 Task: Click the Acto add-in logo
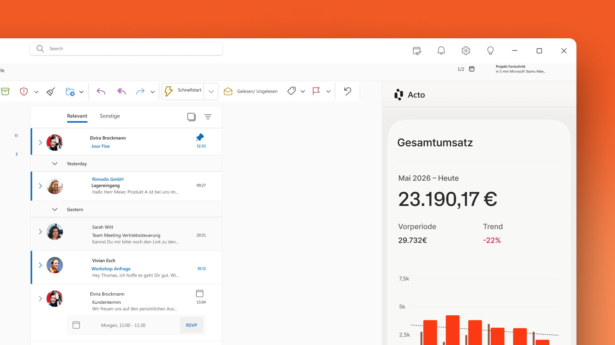(398, 95)
